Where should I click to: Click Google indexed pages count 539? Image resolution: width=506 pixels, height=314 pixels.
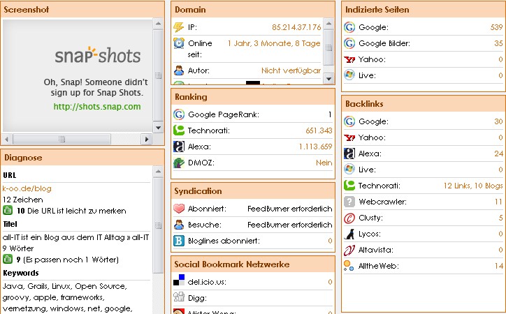(496, 27)
